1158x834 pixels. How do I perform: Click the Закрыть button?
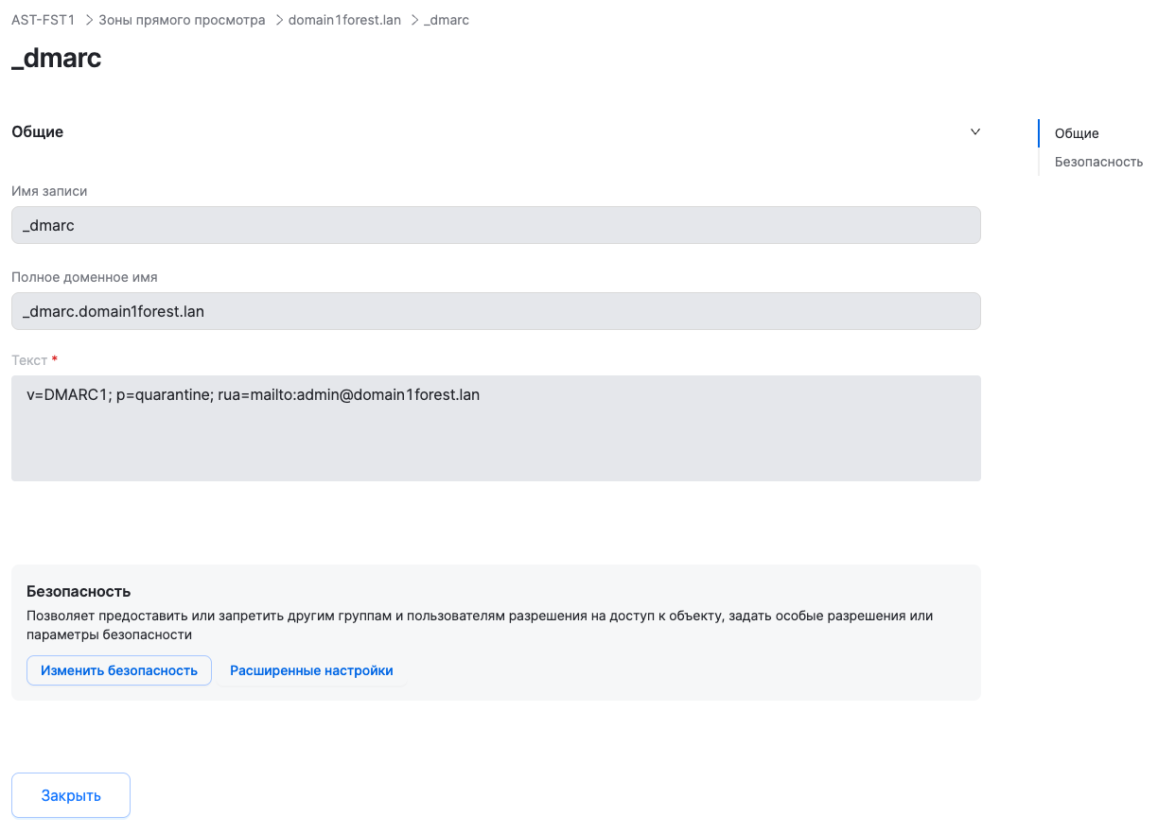coord(71,795)
